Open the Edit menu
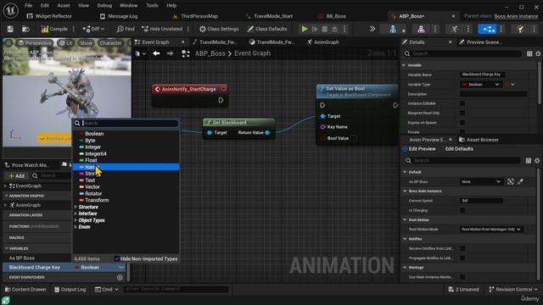The height and width of the screenshot is (305, 543). (x=45, y=6)
